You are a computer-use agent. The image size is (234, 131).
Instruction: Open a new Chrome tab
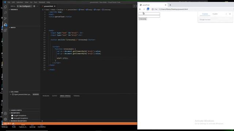170,5
